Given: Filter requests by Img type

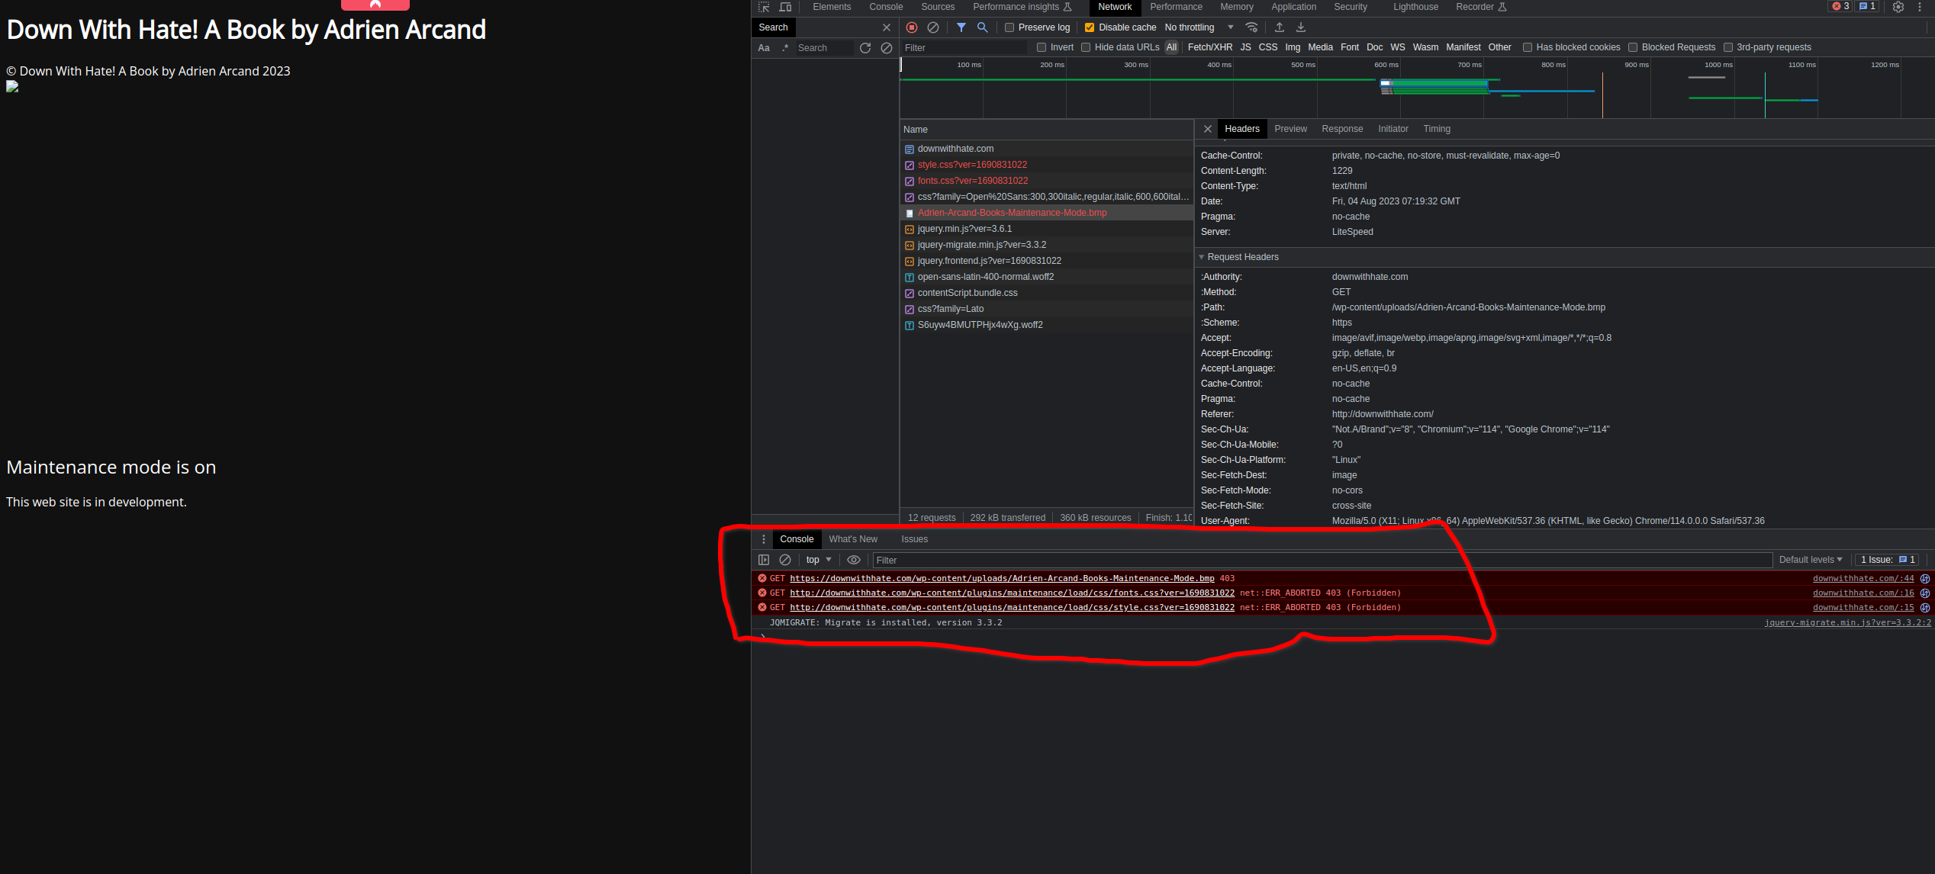Looking at the screenshot, I should [1293, 47].
